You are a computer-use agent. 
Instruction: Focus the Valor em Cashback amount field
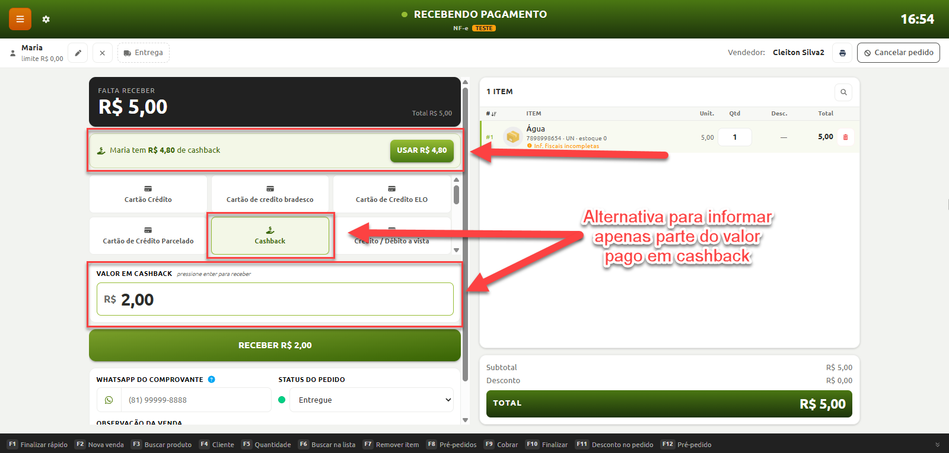275,299
